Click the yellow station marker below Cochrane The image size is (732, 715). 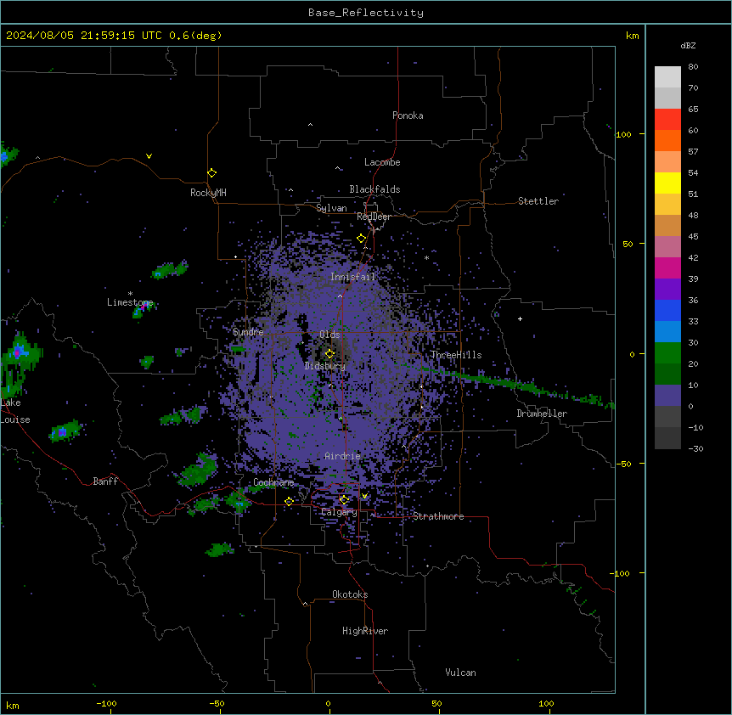289,502
